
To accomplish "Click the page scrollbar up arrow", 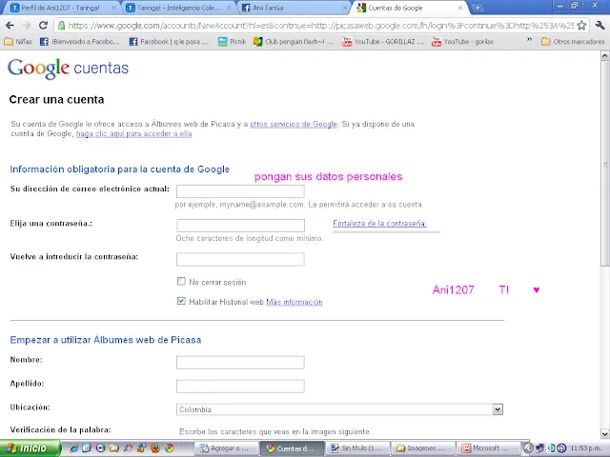I will (605, 55).
